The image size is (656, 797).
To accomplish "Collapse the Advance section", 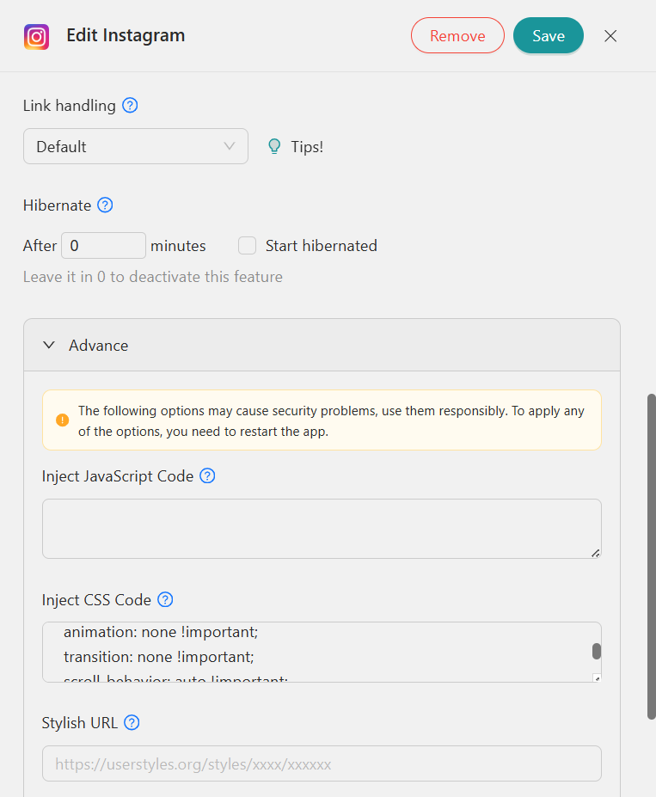I will (x=49, y=345).
